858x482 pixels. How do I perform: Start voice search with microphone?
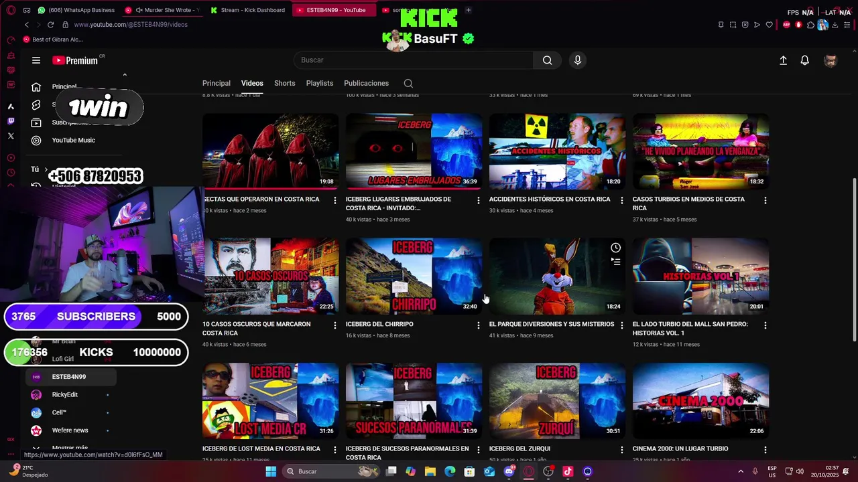pyautogui.click(x=578, y=60)
